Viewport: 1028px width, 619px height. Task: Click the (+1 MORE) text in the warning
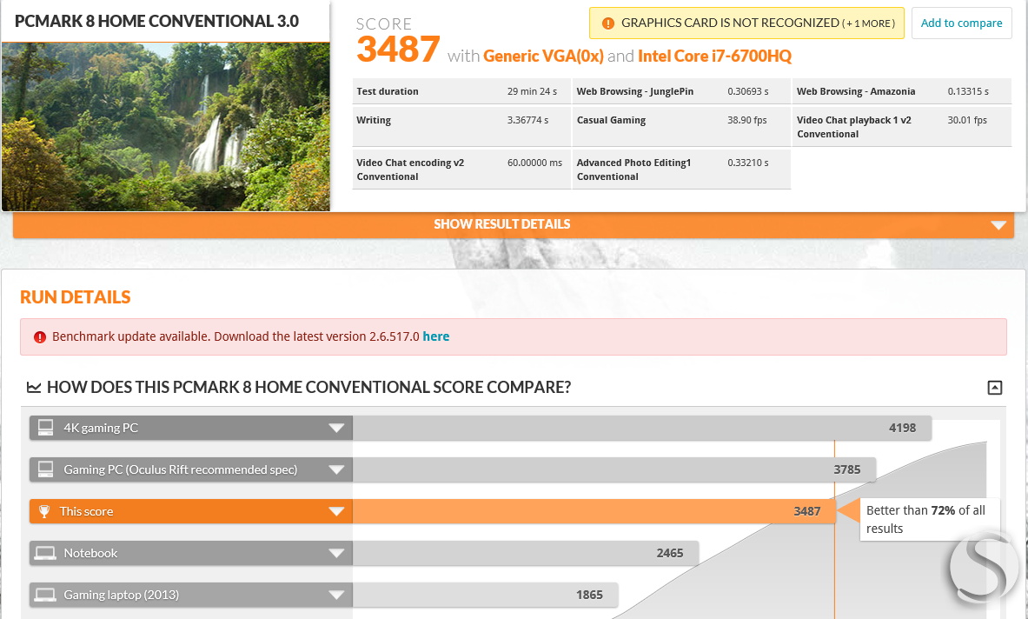[869, 23]
